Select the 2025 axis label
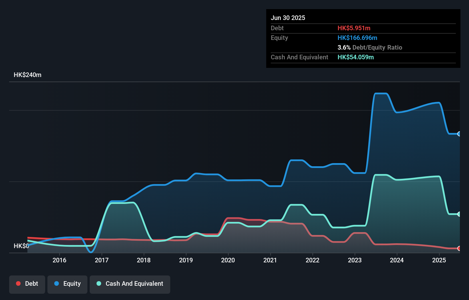This screenshot has width=469, height=300. point(439,260)
